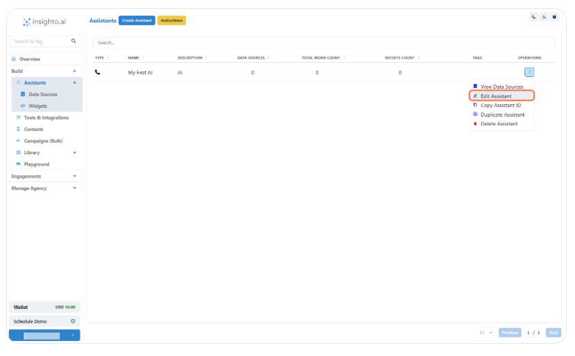Click the Widgets code icon
The image size is (575, 356).
pyautogui.click(x=22, y=106)
